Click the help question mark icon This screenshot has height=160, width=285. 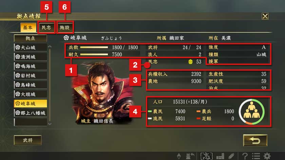click(245, 156)
